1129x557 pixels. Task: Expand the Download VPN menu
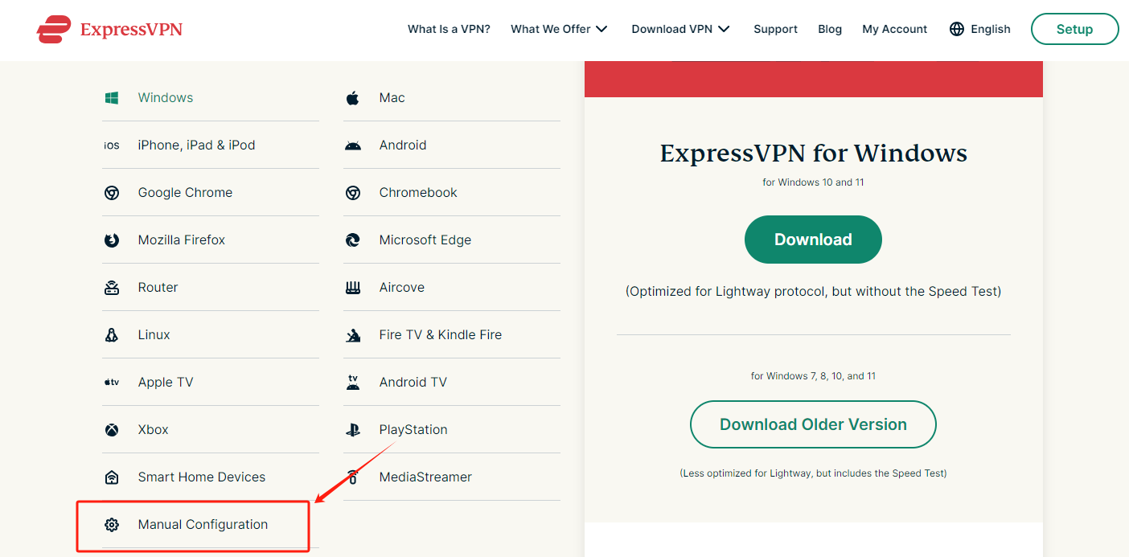pos(680,29)
